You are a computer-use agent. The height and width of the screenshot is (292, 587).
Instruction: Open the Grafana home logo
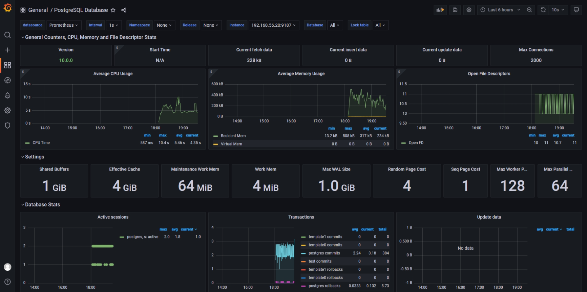[7, 7]
